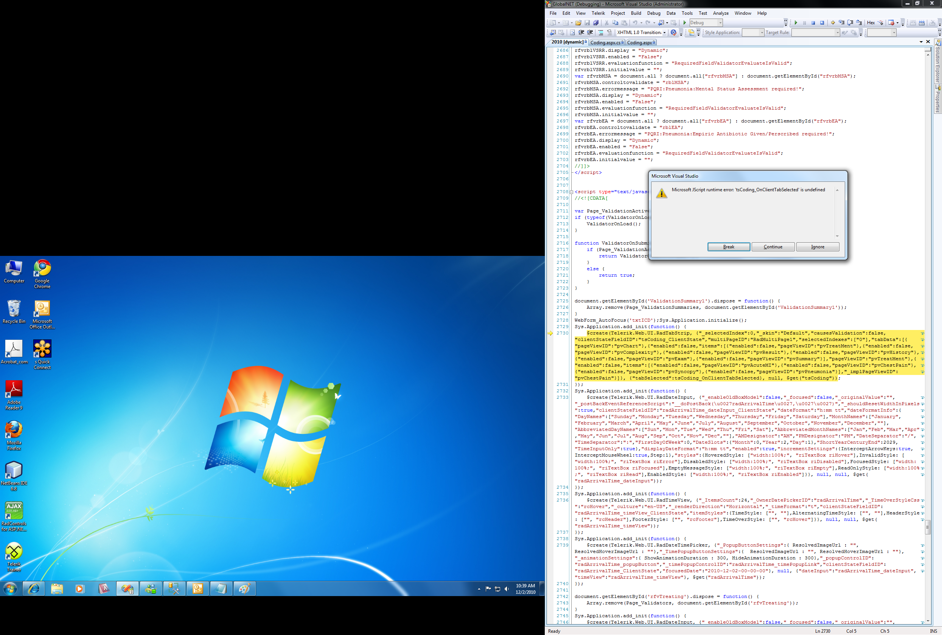Screen dimensions: 942x635
Task: Open the Debug menu
Action: click(x=653, y=13)
